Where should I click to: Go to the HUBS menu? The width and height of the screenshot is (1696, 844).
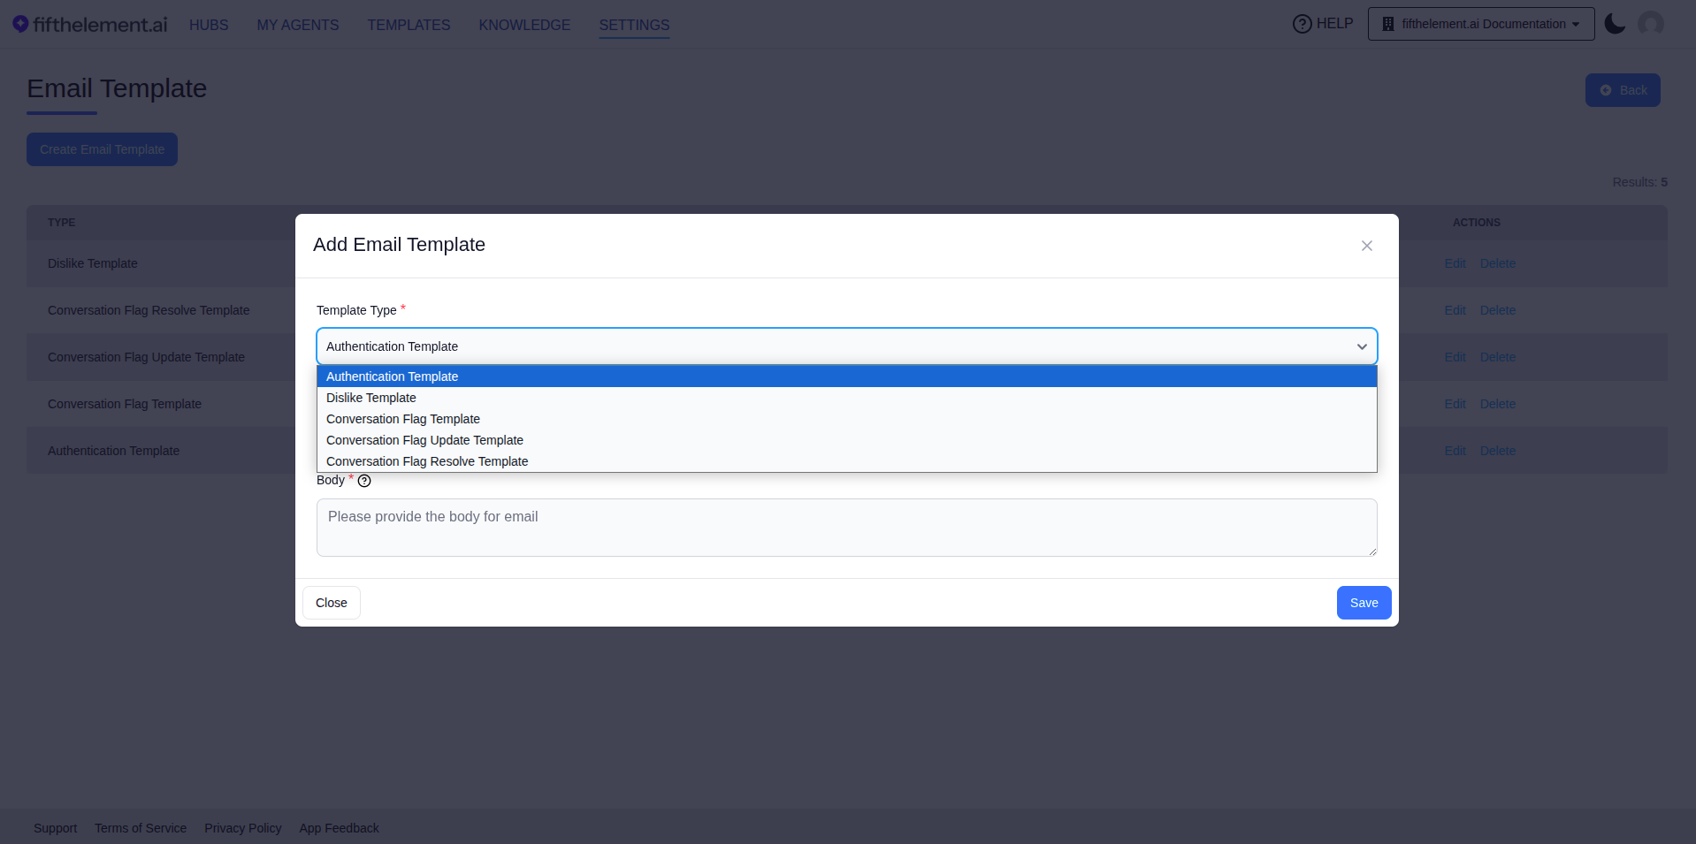[209, 25]
